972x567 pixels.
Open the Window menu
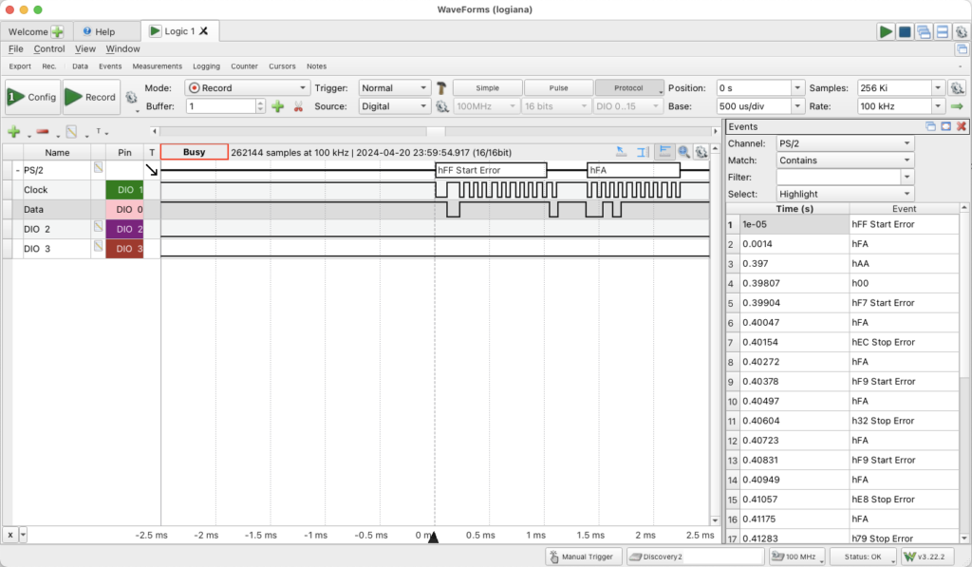pyautogui.click(x=122, y=49)
